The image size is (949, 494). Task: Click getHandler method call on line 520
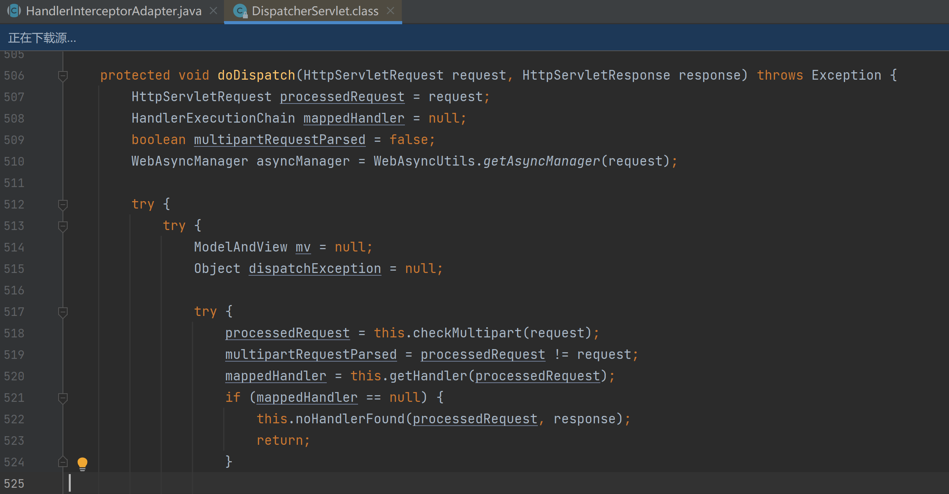click(x=428, y=376)
